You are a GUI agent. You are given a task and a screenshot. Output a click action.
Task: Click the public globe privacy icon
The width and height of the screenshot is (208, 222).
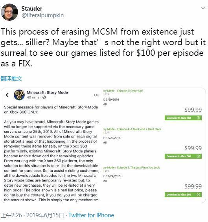point(44,97)
